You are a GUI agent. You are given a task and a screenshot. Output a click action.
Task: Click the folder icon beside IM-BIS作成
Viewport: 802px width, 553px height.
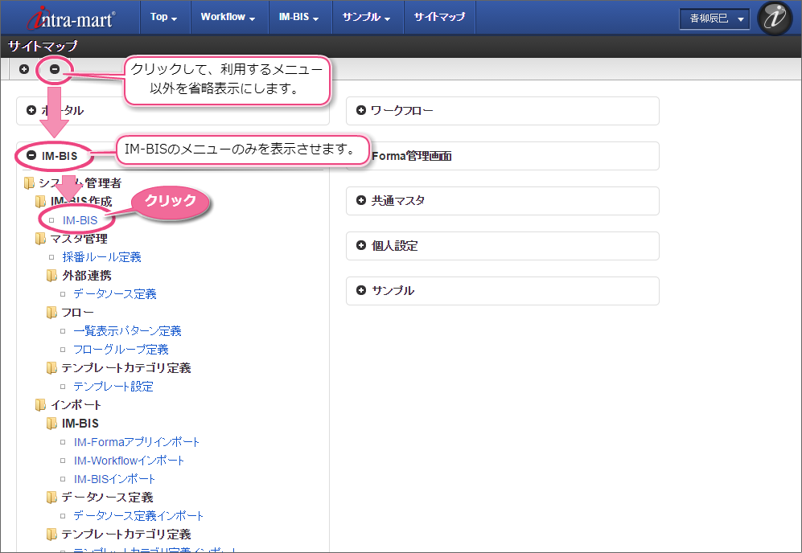(x=40, y=202)
